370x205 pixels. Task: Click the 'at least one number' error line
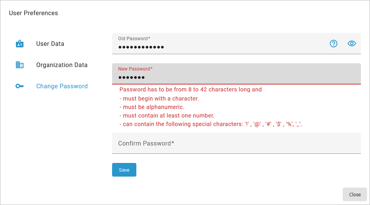(167, 116)
